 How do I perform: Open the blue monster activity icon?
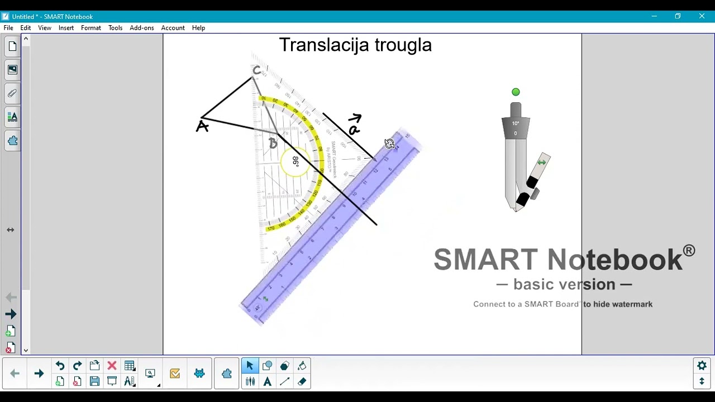coord(199,374)
